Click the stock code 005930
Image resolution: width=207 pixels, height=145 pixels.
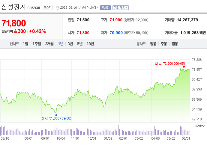(34, 8)
